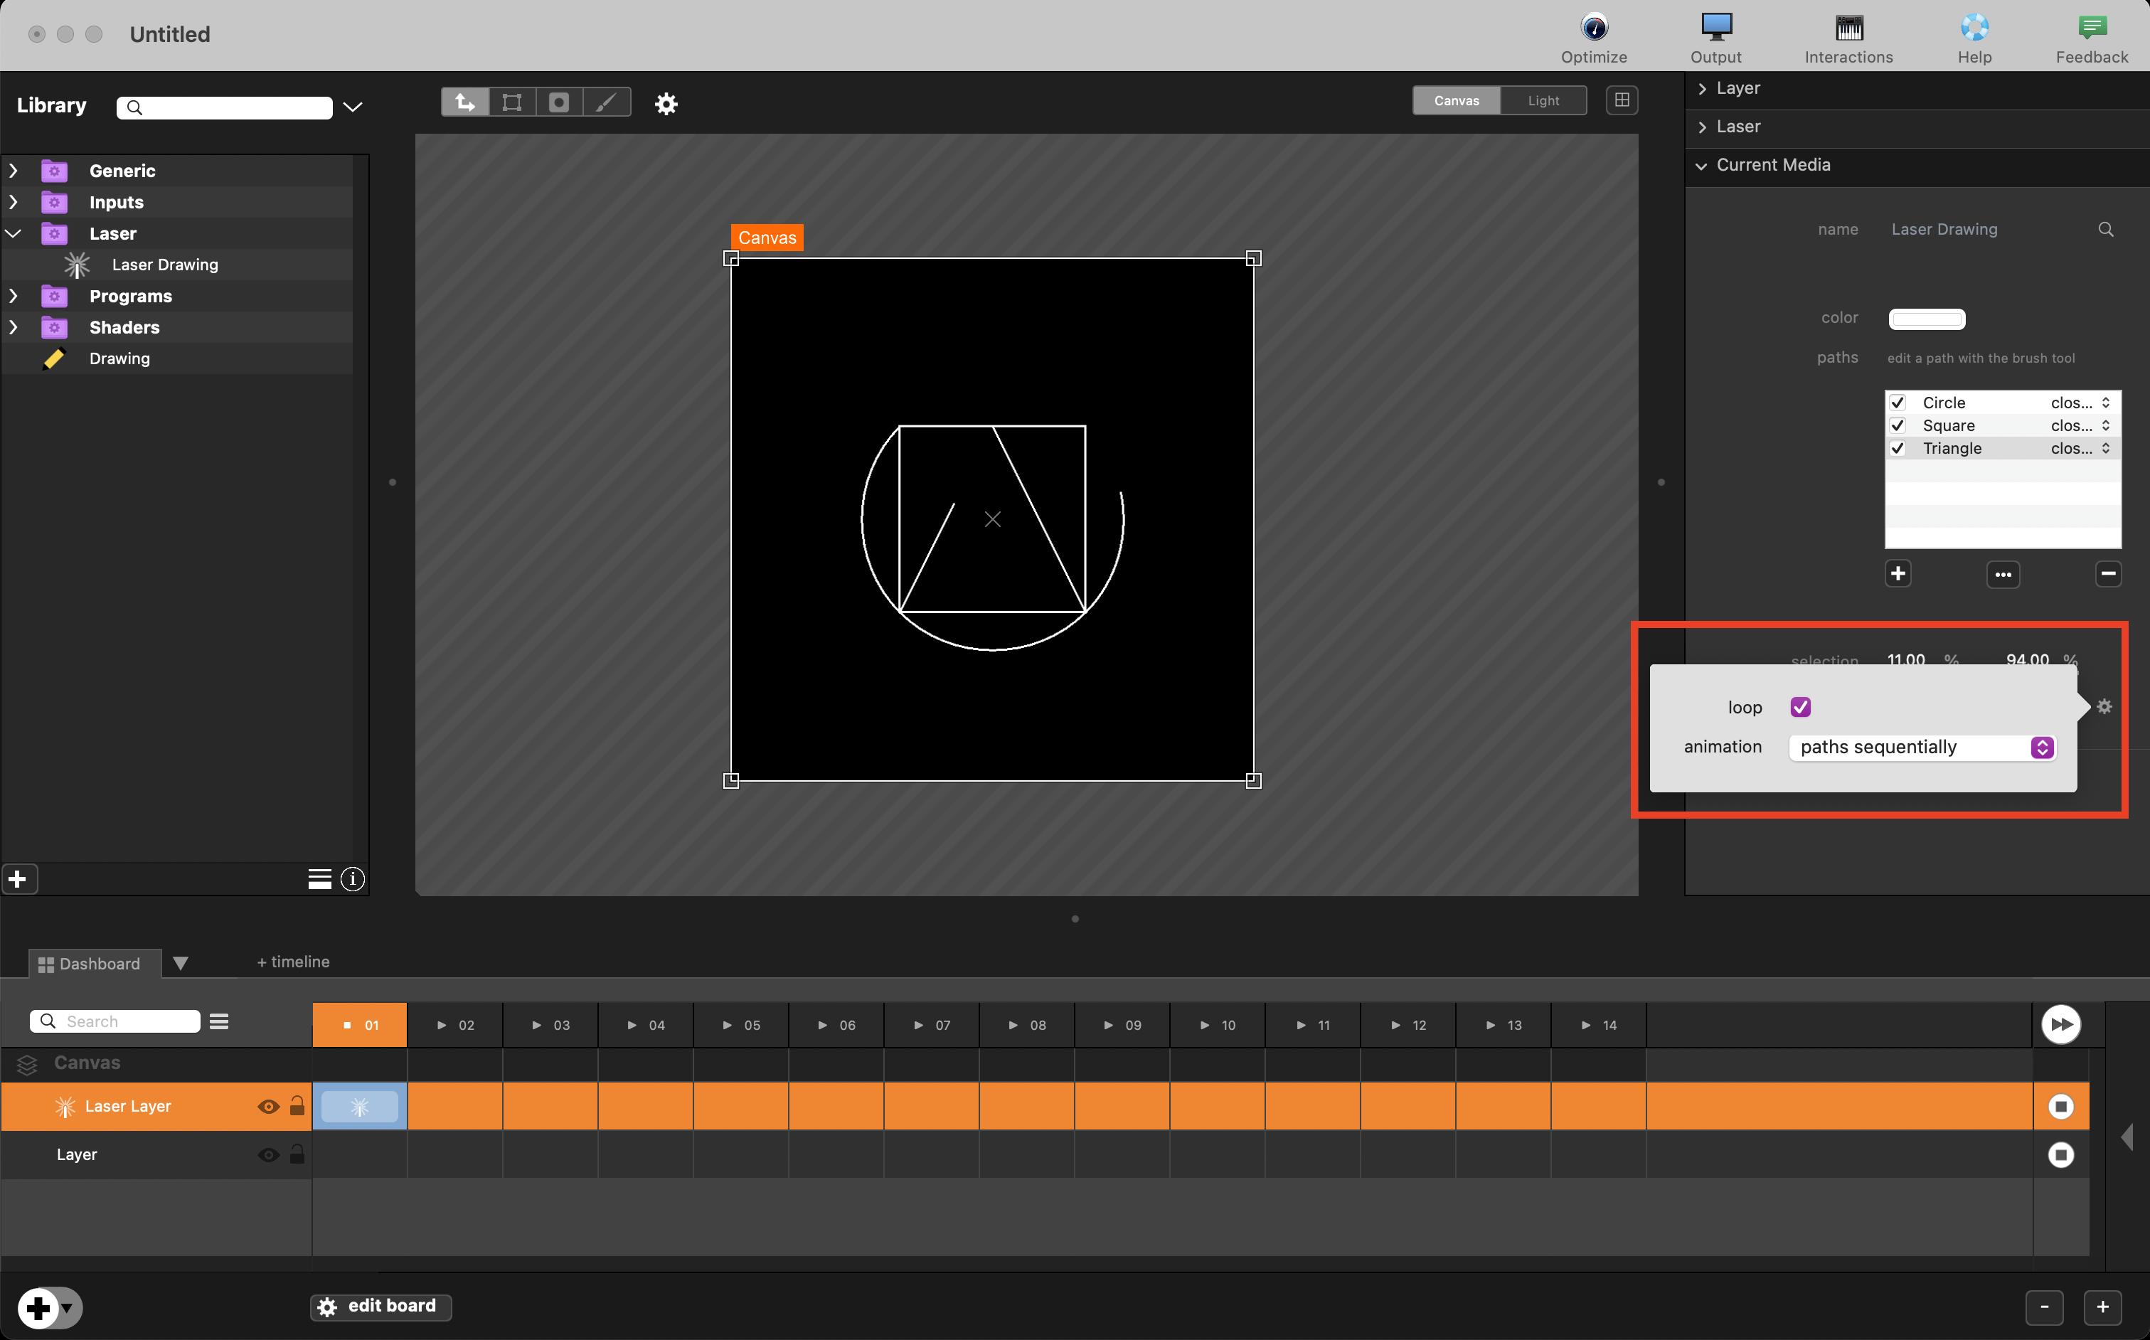This screenshot has width=2150, height=1340.
Task: Click the white color swatch
Action: 1927,319
